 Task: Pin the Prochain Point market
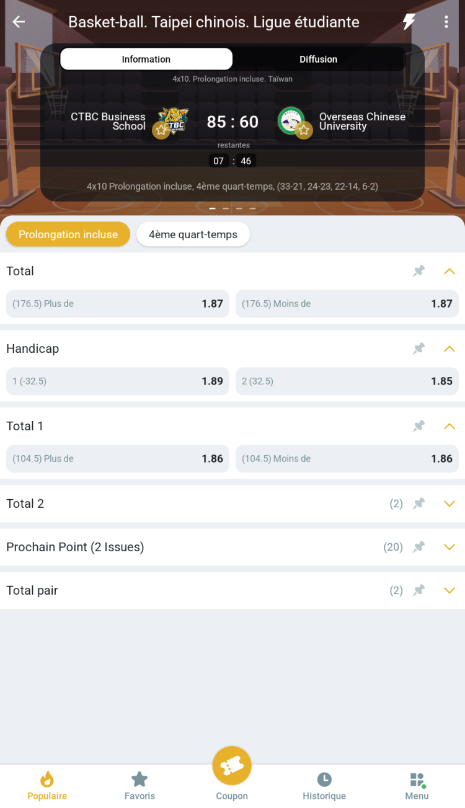[x=419, y=547]
